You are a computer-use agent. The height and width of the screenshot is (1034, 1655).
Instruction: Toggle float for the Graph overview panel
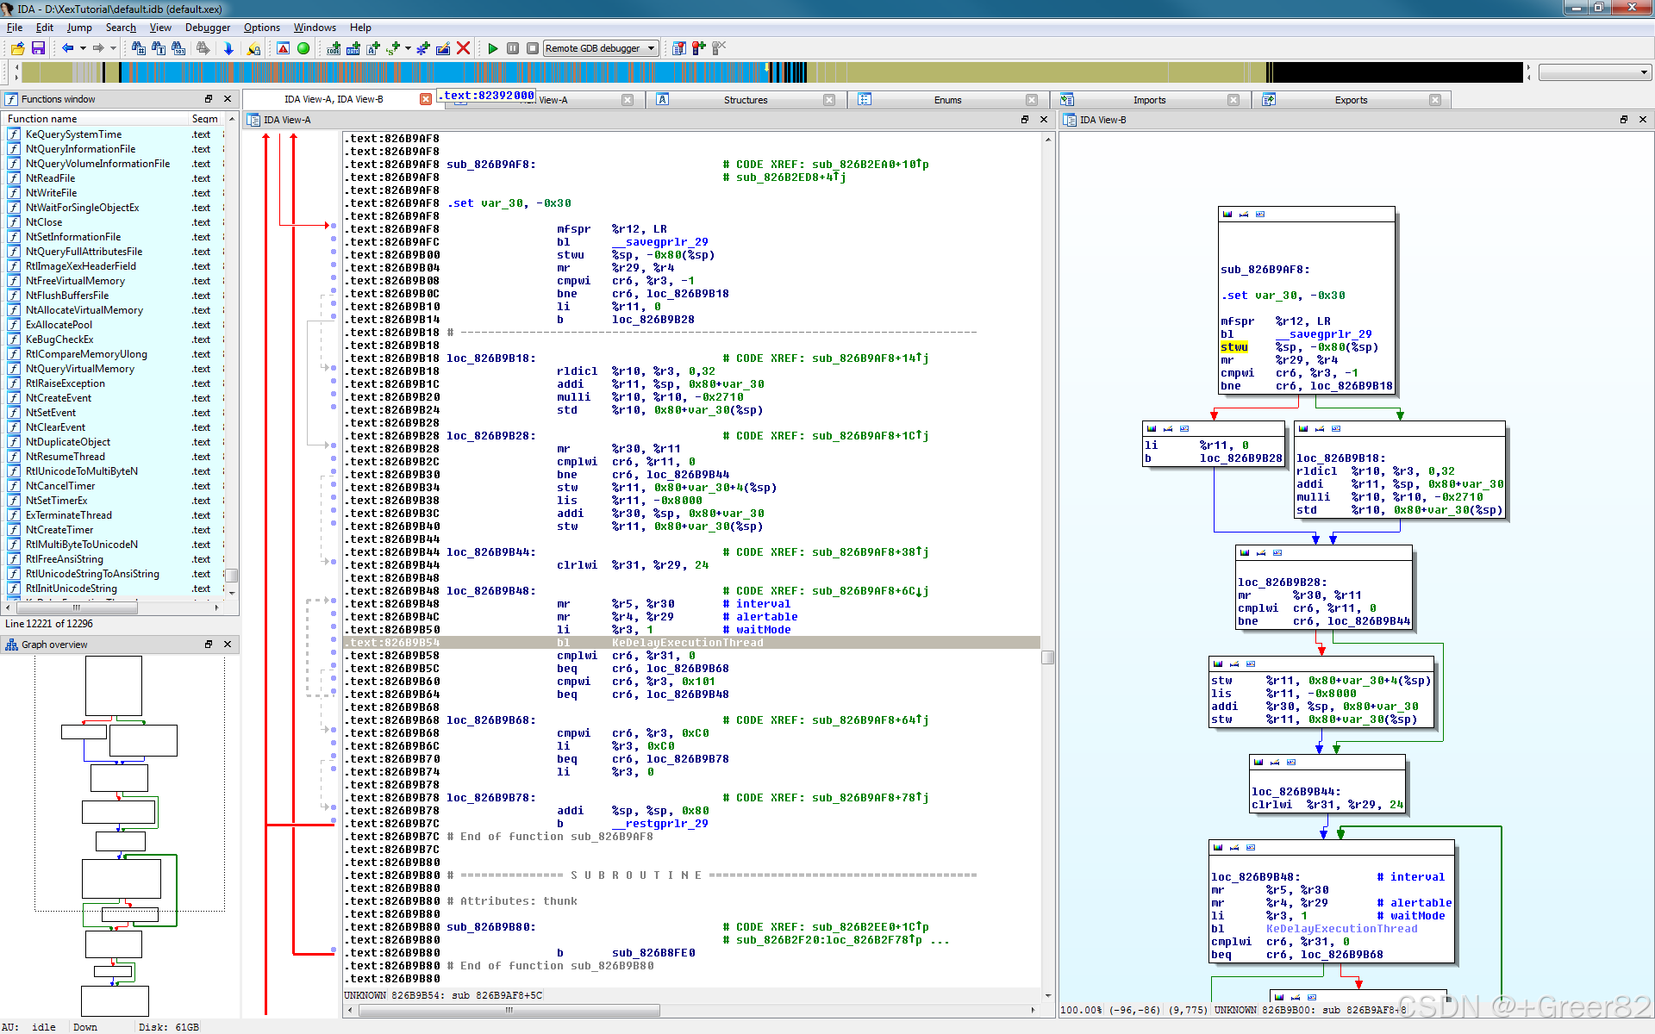208,645
